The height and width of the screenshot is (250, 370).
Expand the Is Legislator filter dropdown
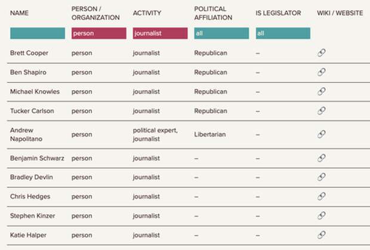point(283,33)
